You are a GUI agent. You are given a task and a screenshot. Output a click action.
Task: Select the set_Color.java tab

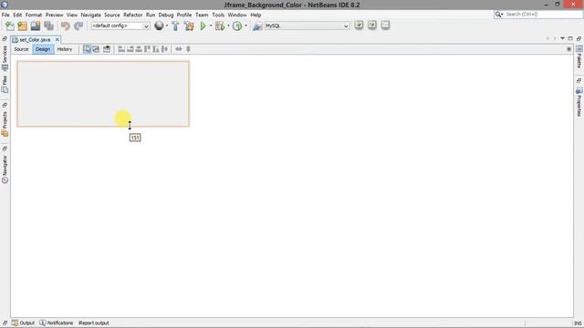(35, 39)
